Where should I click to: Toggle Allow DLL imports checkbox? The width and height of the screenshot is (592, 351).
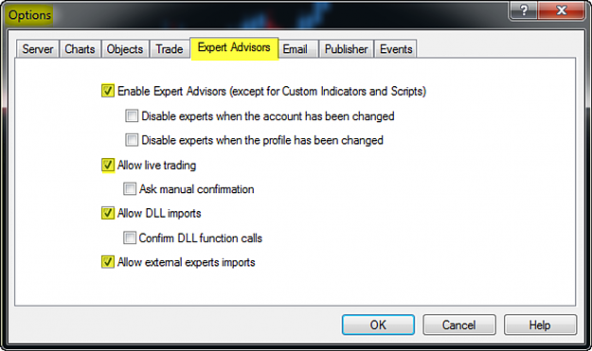[x=108, y=213]
